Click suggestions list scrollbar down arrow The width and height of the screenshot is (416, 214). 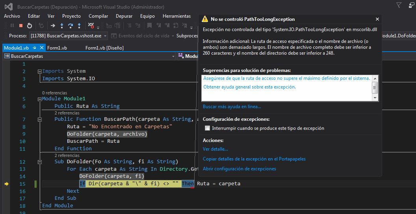click(375, 98)
